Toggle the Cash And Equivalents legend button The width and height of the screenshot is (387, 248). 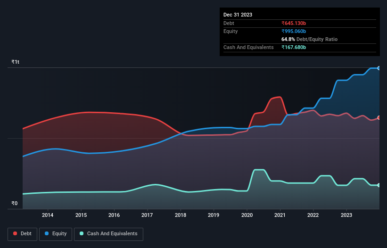[108, 234]
